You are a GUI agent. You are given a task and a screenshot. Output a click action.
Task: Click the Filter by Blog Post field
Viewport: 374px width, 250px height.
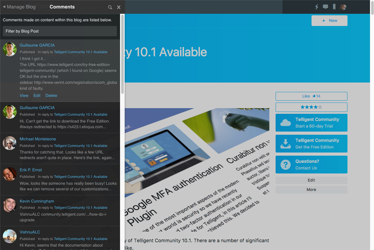(x=60, y=31)
